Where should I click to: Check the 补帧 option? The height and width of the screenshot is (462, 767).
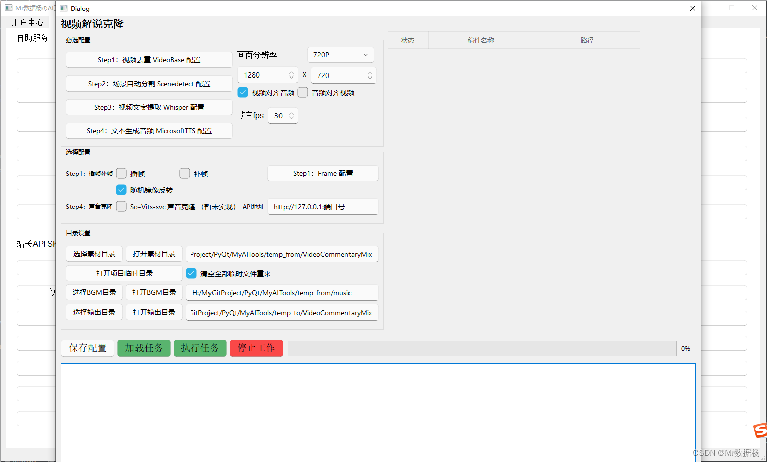click(x=185, y=173)
